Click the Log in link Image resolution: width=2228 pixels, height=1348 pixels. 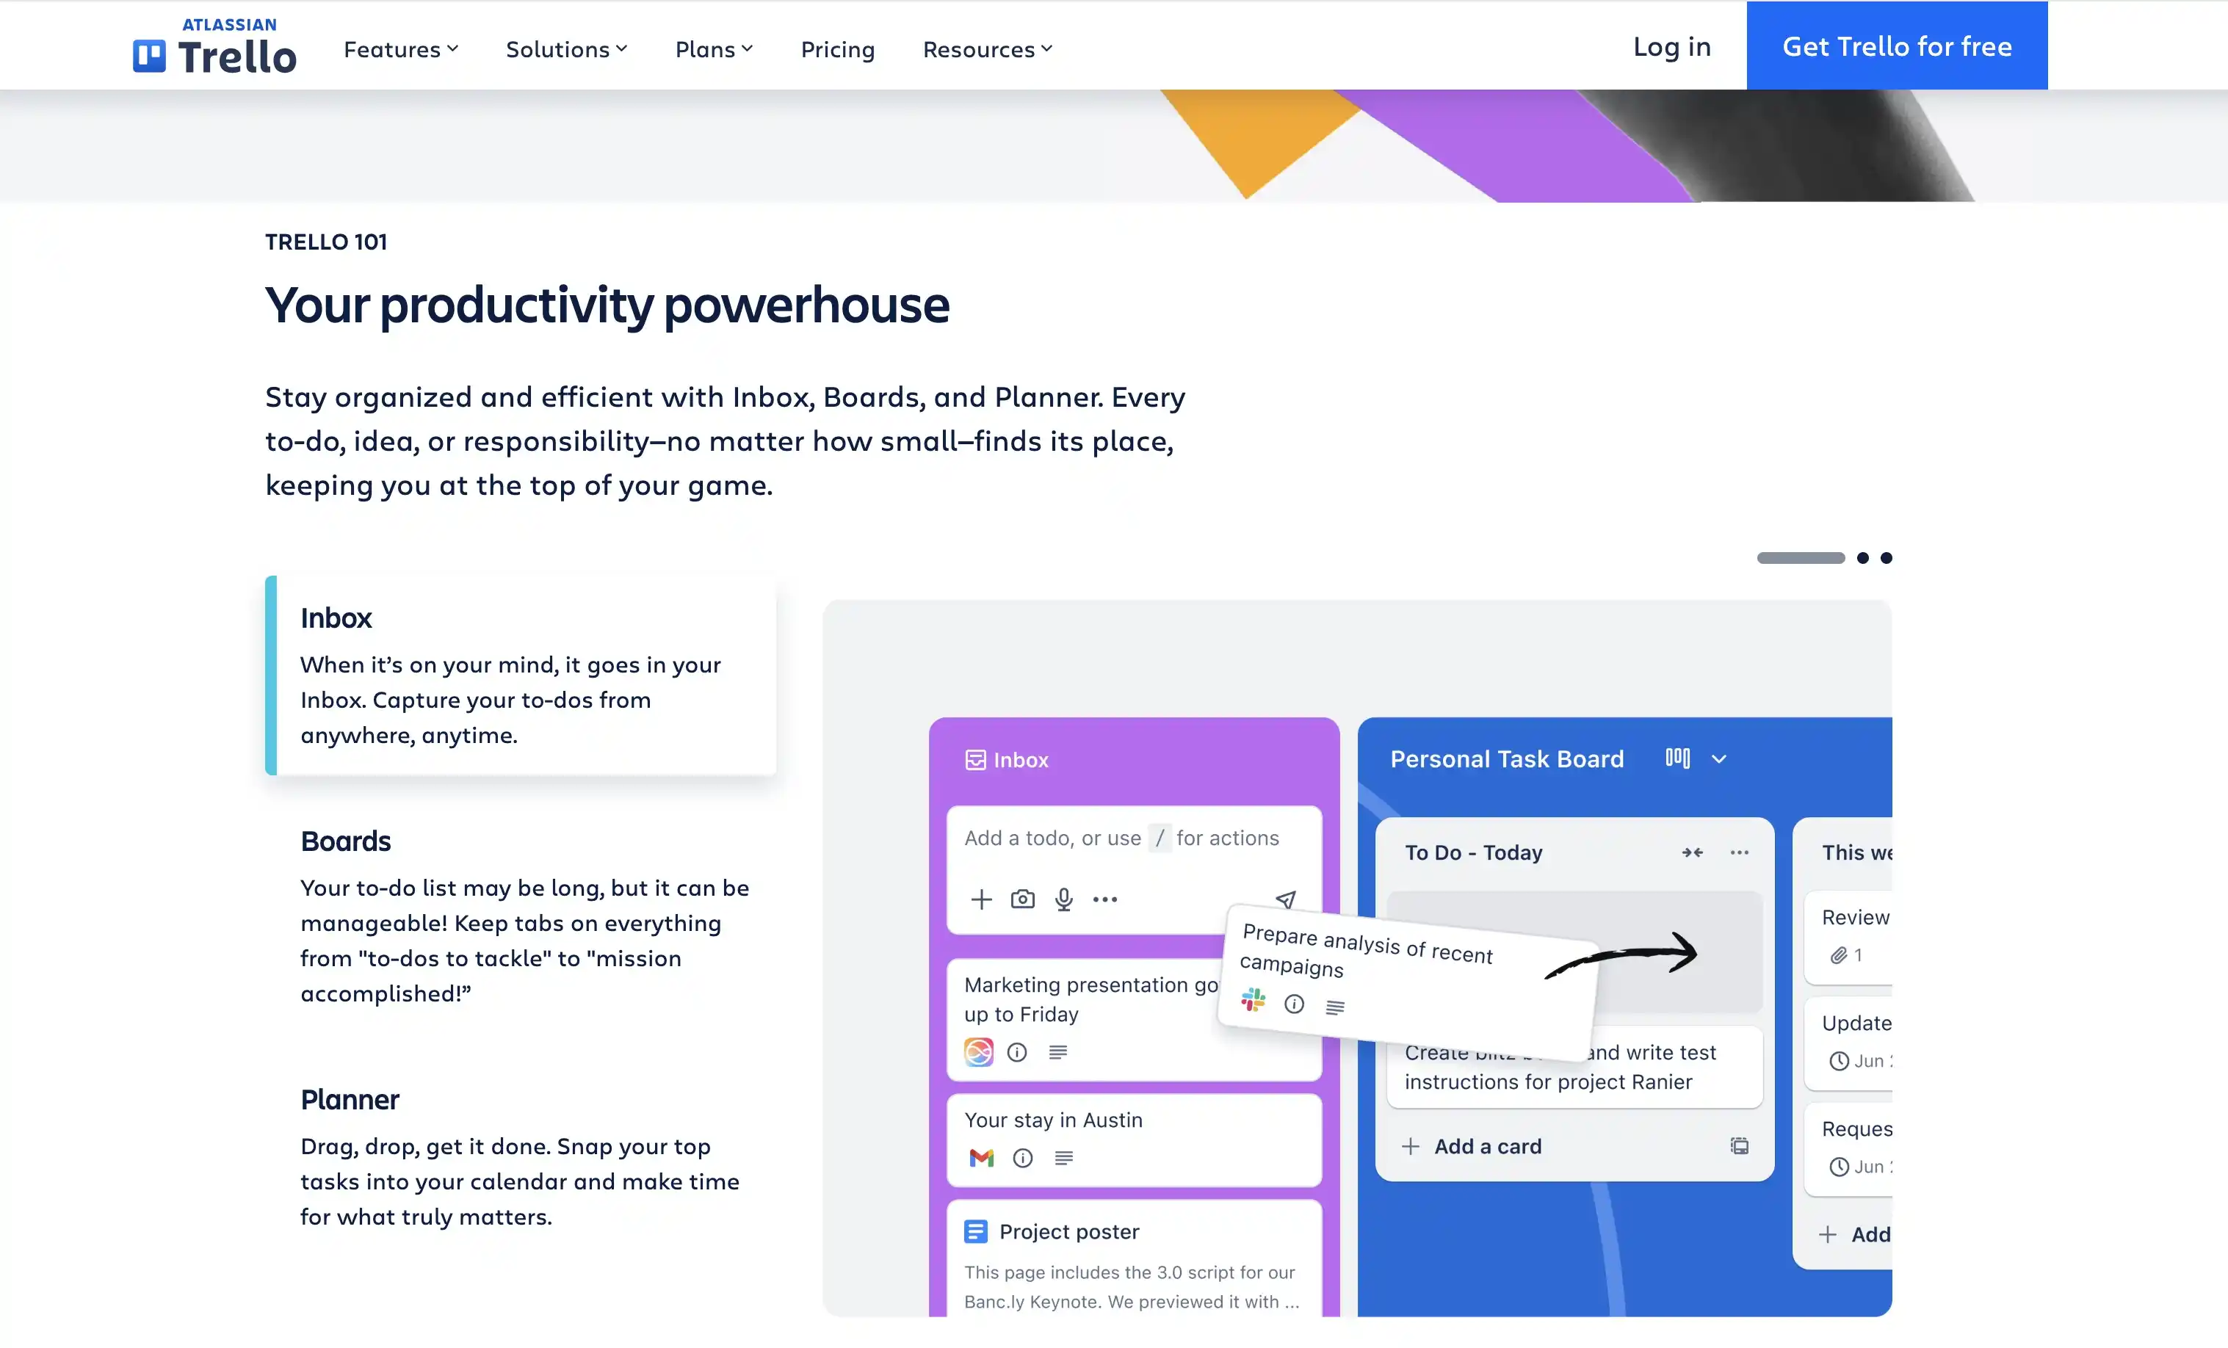coord(1671,46)
